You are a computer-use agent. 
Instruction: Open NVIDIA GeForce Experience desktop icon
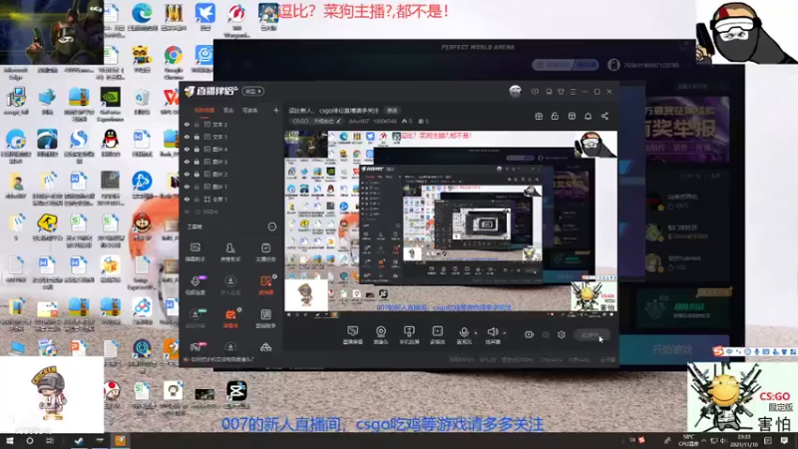(110, 105)
